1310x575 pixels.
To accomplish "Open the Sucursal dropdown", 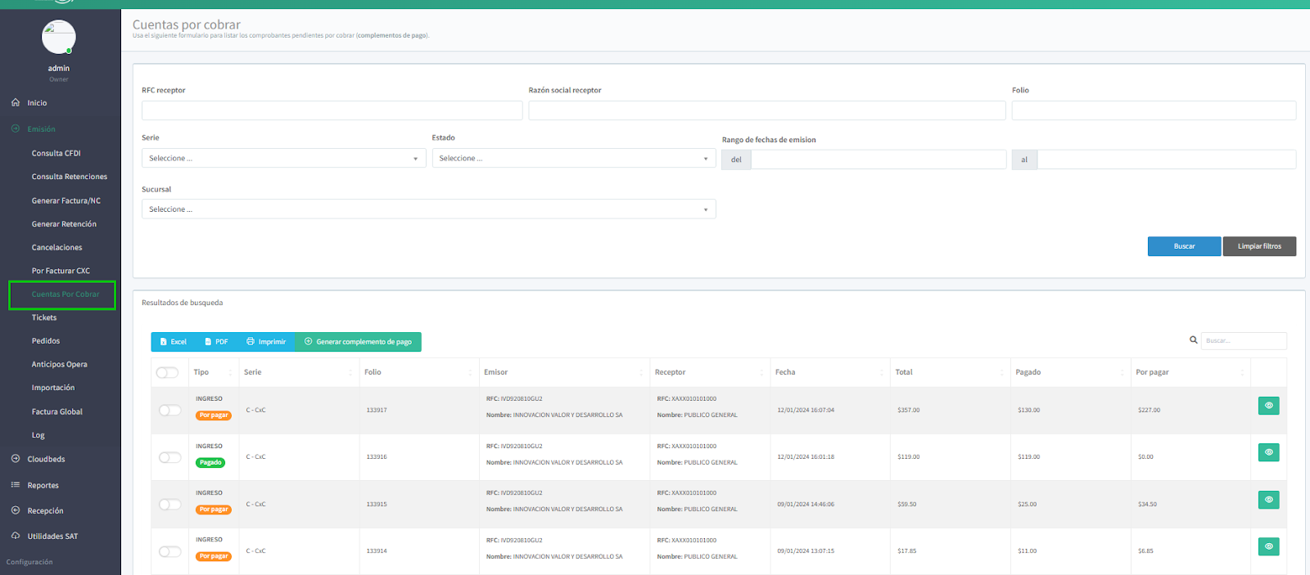I will coord(429,209).
